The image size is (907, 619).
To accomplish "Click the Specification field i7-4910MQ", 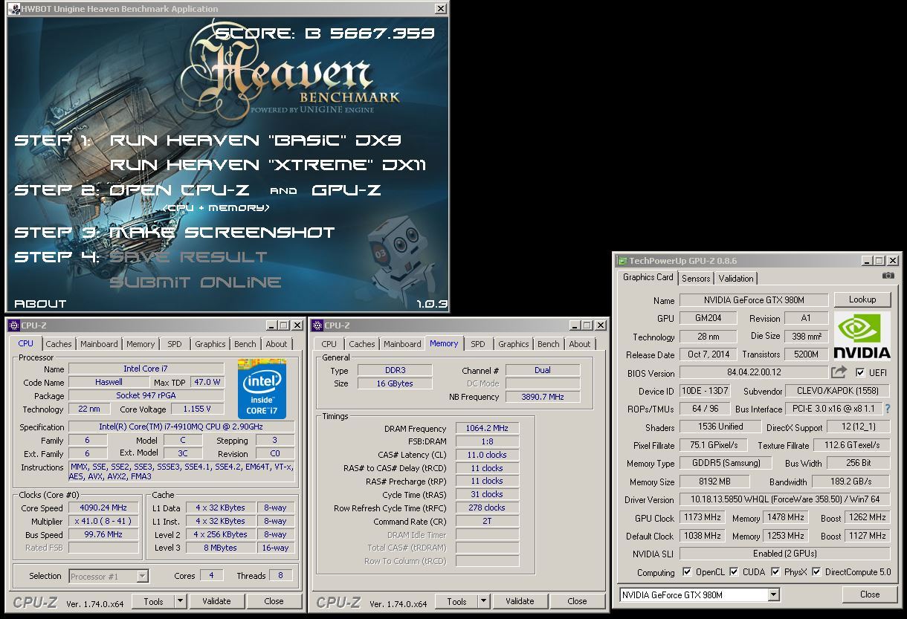I will click(x=181, y=427).
